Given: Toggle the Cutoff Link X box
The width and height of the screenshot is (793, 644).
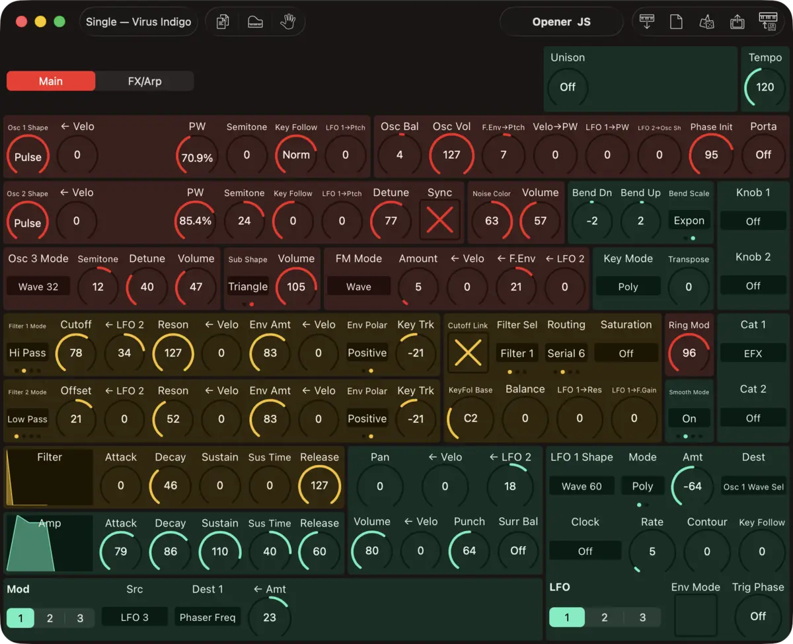Looking at the screenshot, I should tap(468, 353).
